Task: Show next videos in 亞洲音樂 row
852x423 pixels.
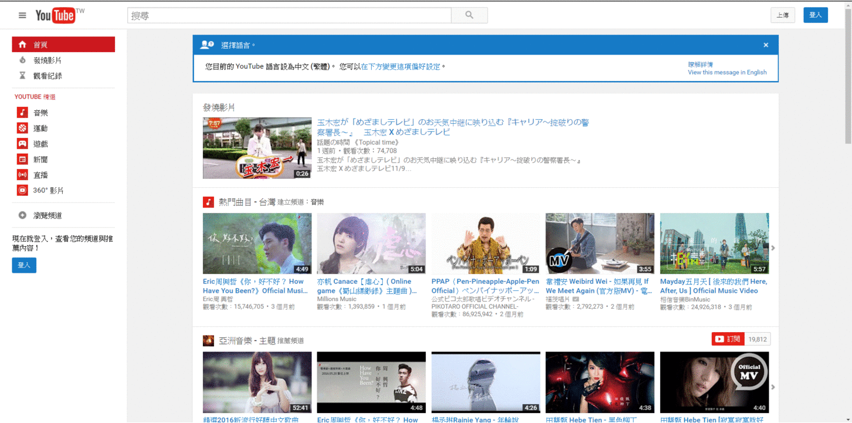Action: pyautogui.click(x=773, y=387)
